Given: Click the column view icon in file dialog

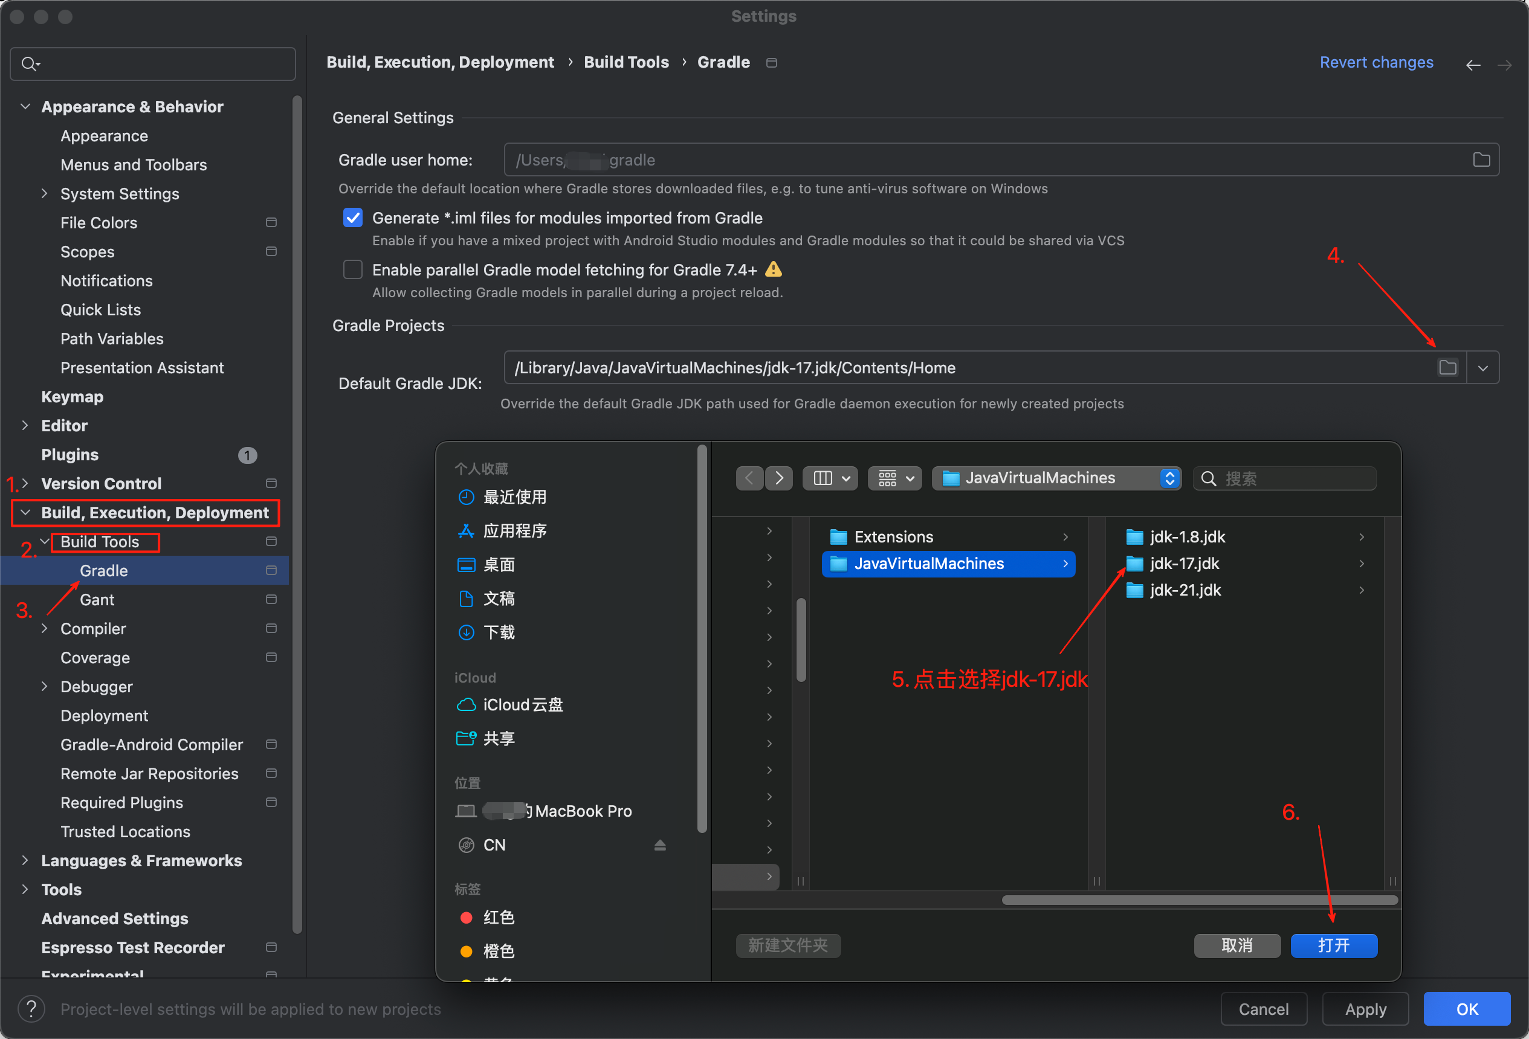Looking at the screenshot, I should [823, 478].
